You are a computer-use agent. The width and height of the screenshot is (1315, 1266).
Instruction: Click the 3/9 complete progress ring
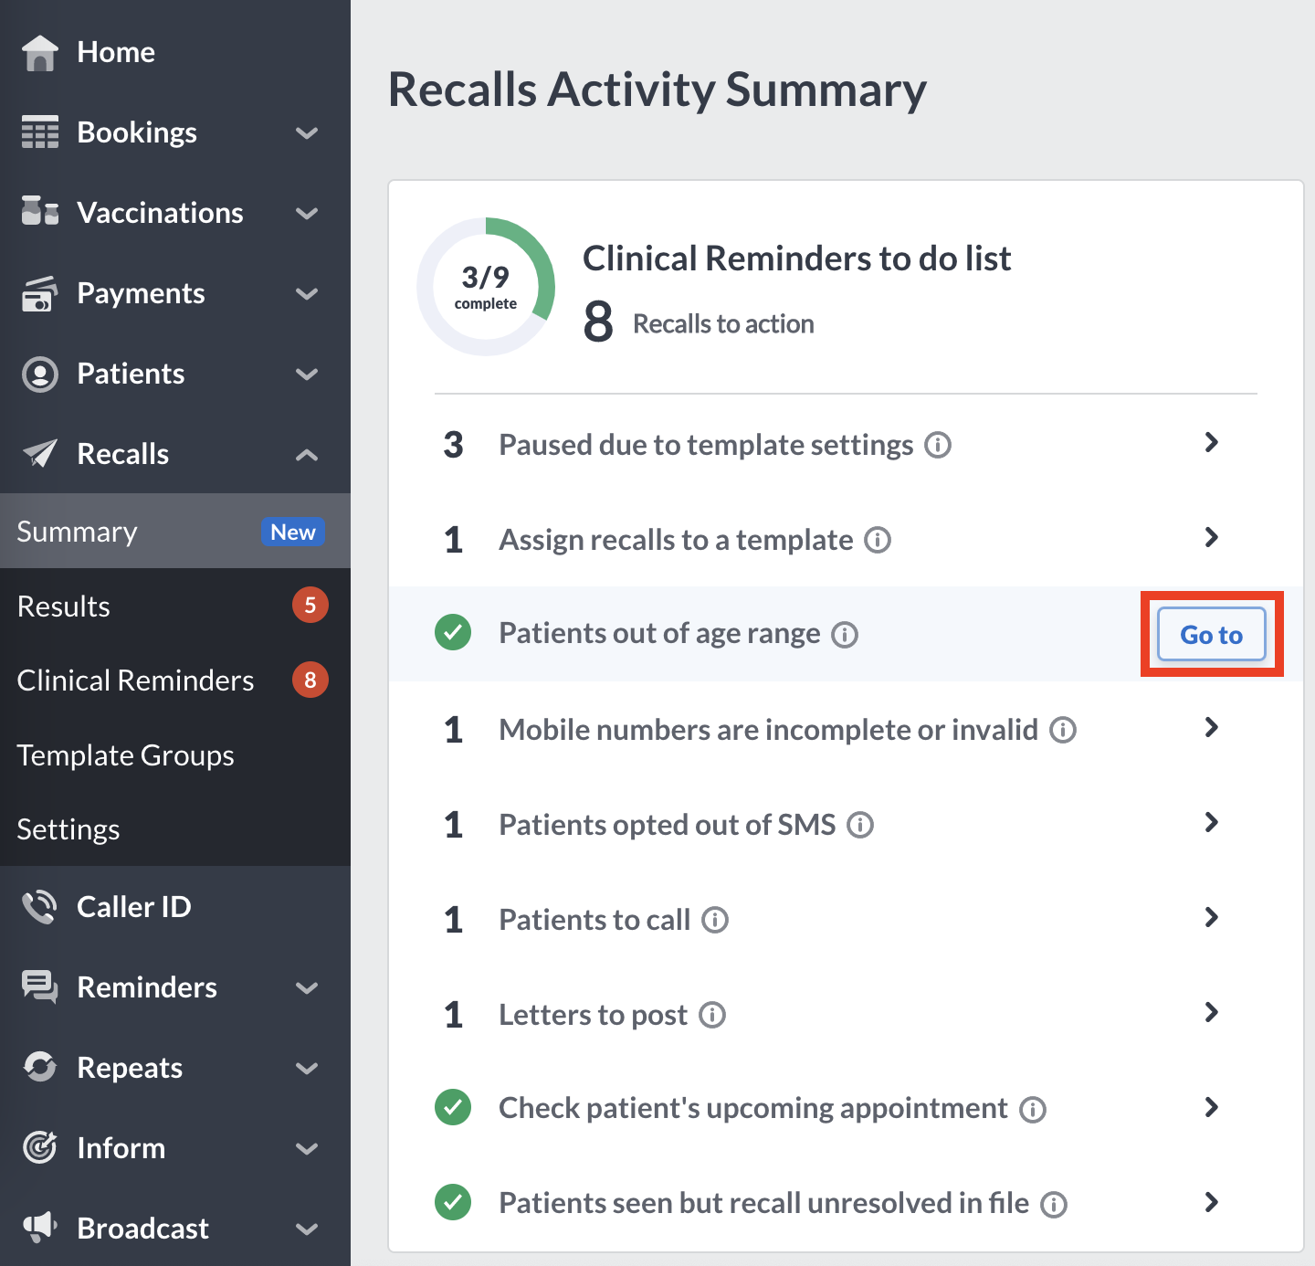pyautogui.click(x=486, y=287)
